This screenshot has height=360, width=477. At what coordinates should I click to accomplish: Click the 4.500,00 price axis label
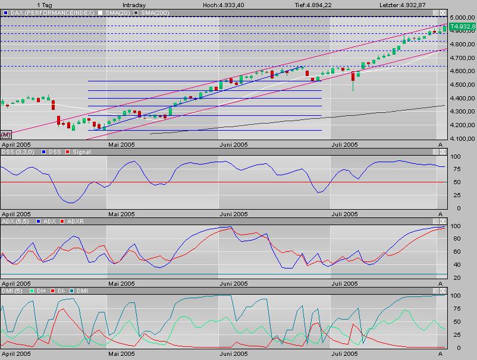[462, 85]
